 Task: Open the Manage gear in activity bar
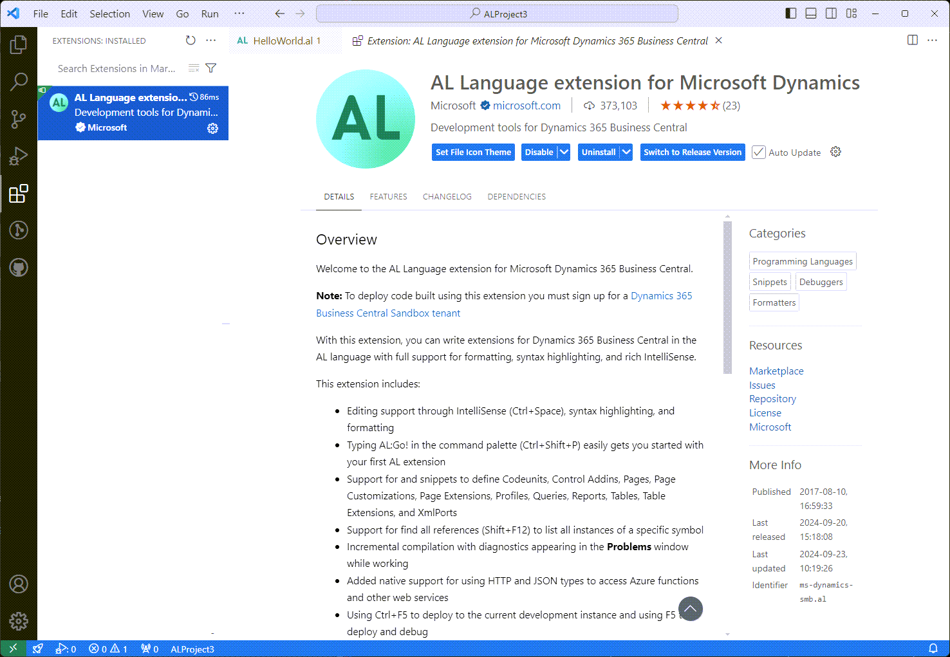click(x=19, y=621)
